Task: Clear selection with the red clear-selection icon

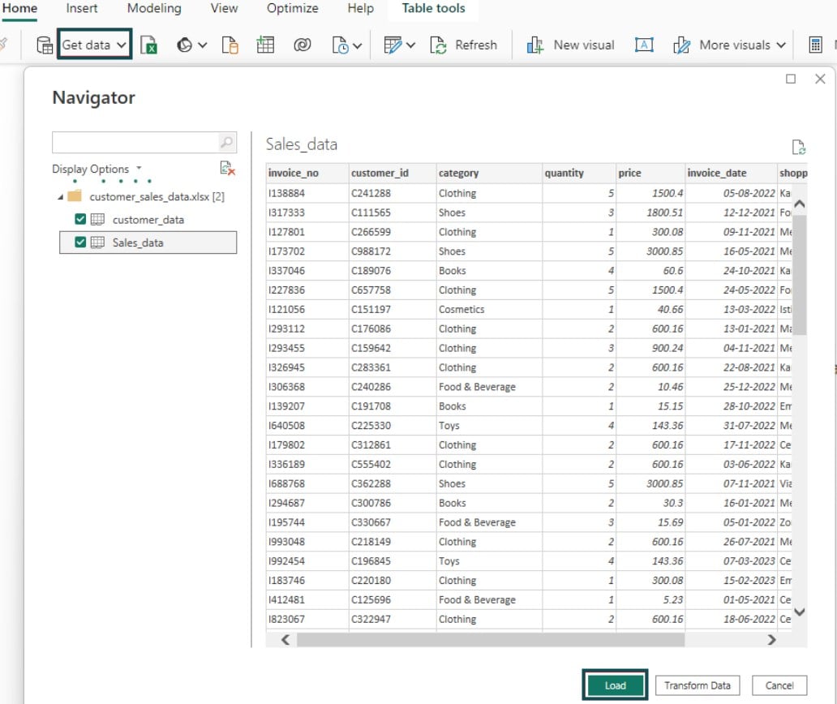Action: (x=225, y=168)
